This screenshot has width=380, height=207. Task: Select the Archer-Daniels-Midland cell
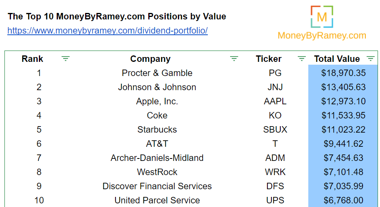[157, 158]
